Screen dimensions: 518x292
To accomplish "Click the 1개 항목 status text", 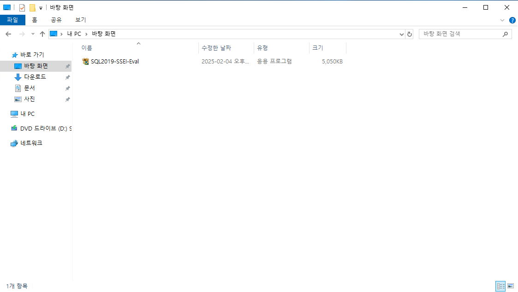I will click(17, 286).
